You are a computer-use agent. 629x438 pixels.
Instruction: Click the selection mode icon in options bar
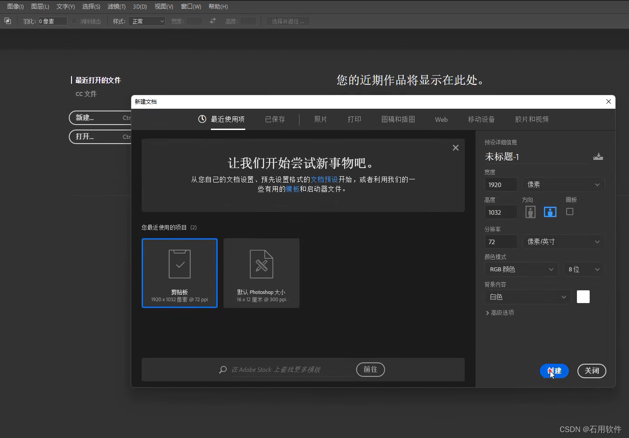pyautogui.click(x=8, y=21)
